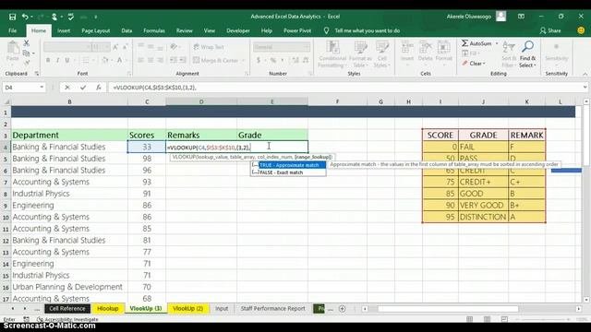Select TRUE - Approximate match option

point(289,165)
